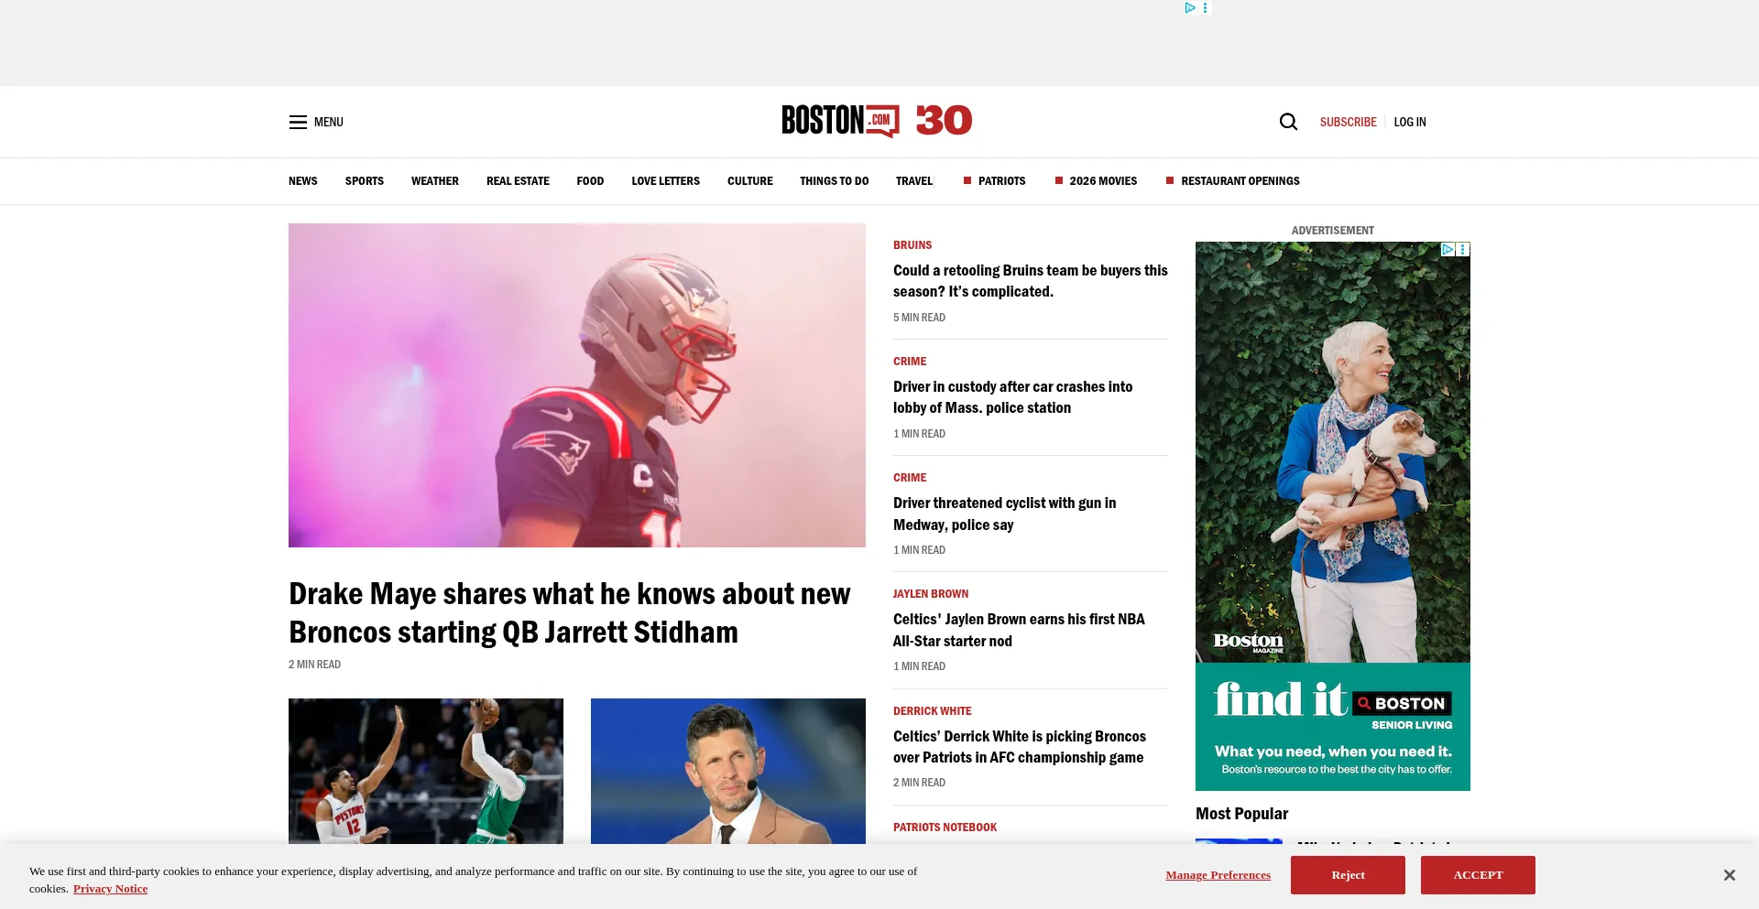Click the ad options dots in top banner
Screen dimensions: 1759x909
[1205, 7]
